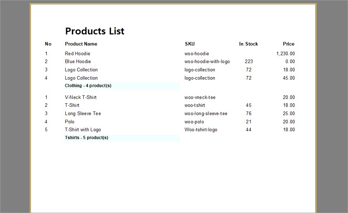Image resolution: width=348 pixels, height=213 pixels.
Task: Click the 25.00 price value
Action: (x=289, y=114)
